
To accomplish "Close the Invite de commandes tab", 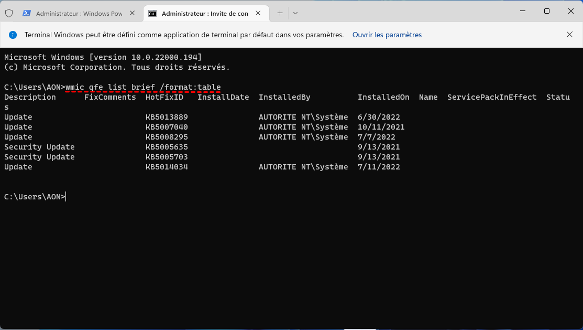I will pyautogui.click(x=258, y=13).
